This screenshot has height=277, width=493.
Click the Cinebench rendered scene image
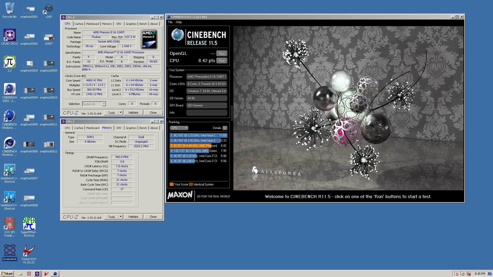pyautogui.click(x=348, y=108)
